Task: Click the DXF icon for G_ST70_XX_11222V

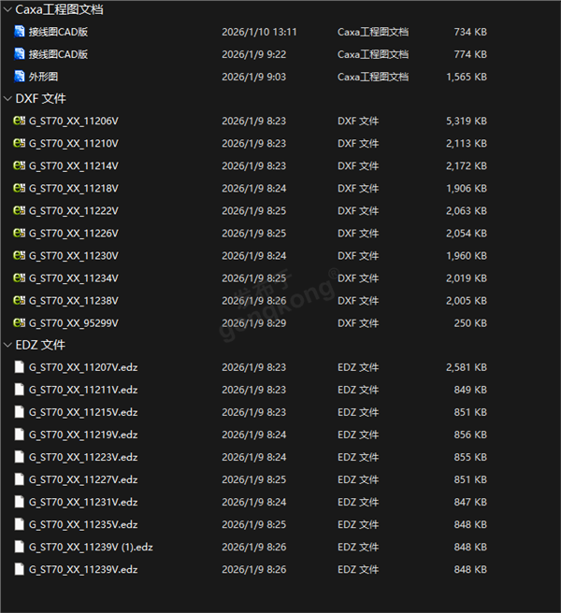Action: pos(19,211)
